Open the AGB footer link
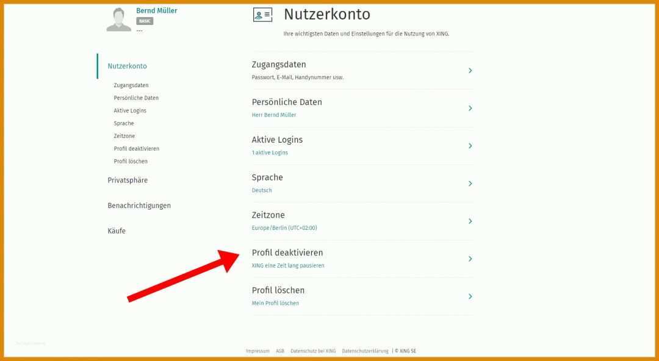This screenshot has width=659, height=361. click(x=280, y=351)
